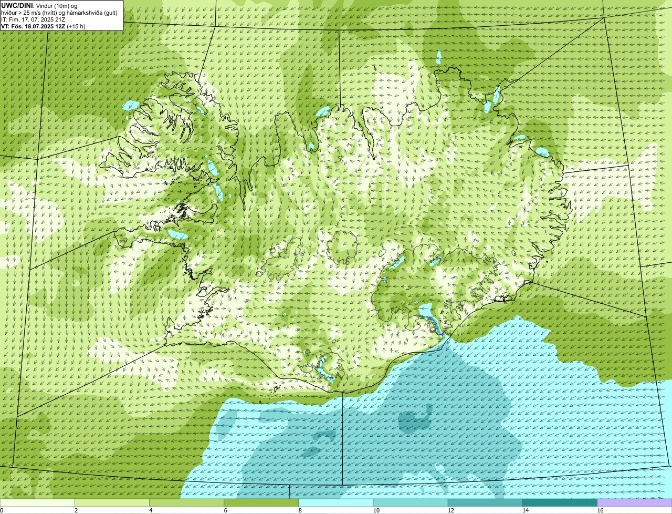Click the purple legend swatch above 16
This screenshot has height=514, width=672.
click(x=635, y=502)
